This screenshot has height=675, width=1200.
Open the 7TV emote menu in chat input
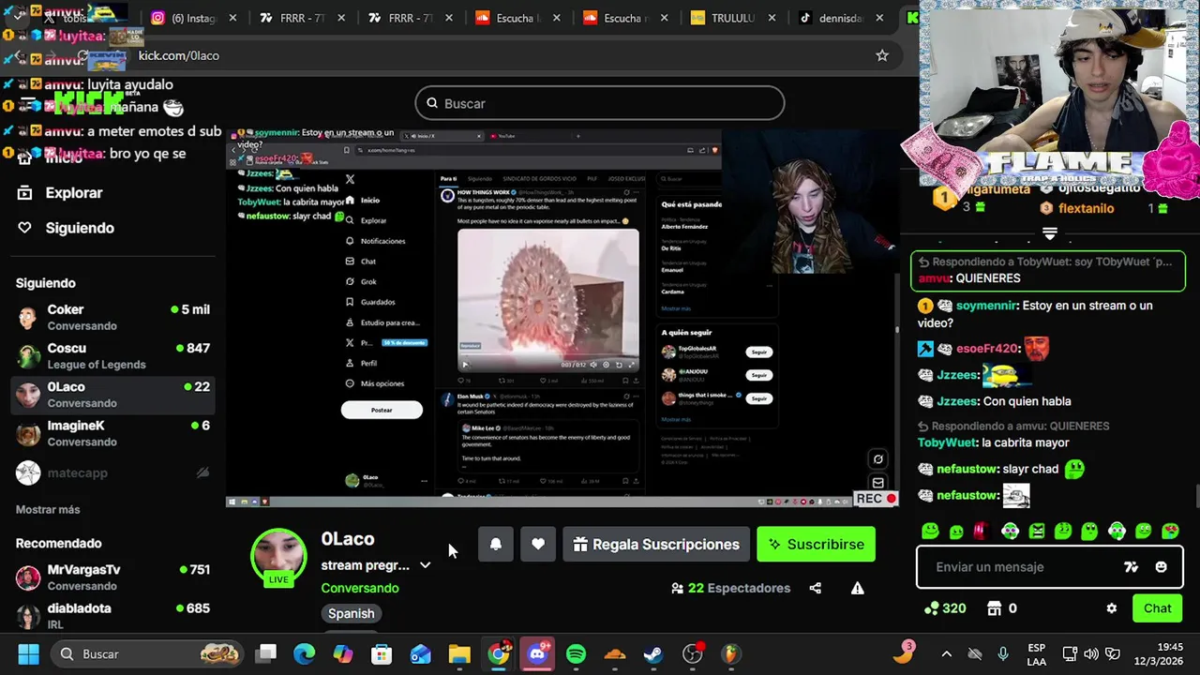click(x=1131, y=566)
